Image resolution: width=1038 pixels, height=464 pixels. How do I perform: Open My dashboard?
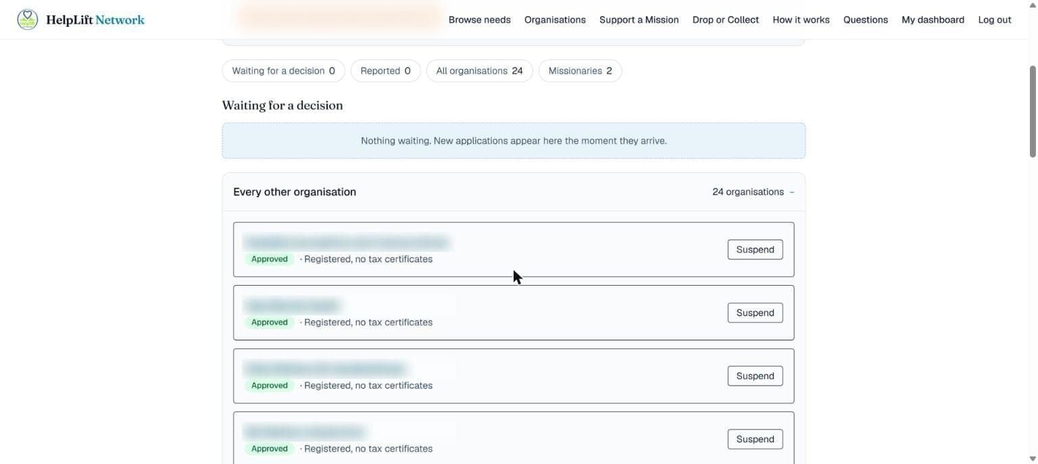point(933,20)
